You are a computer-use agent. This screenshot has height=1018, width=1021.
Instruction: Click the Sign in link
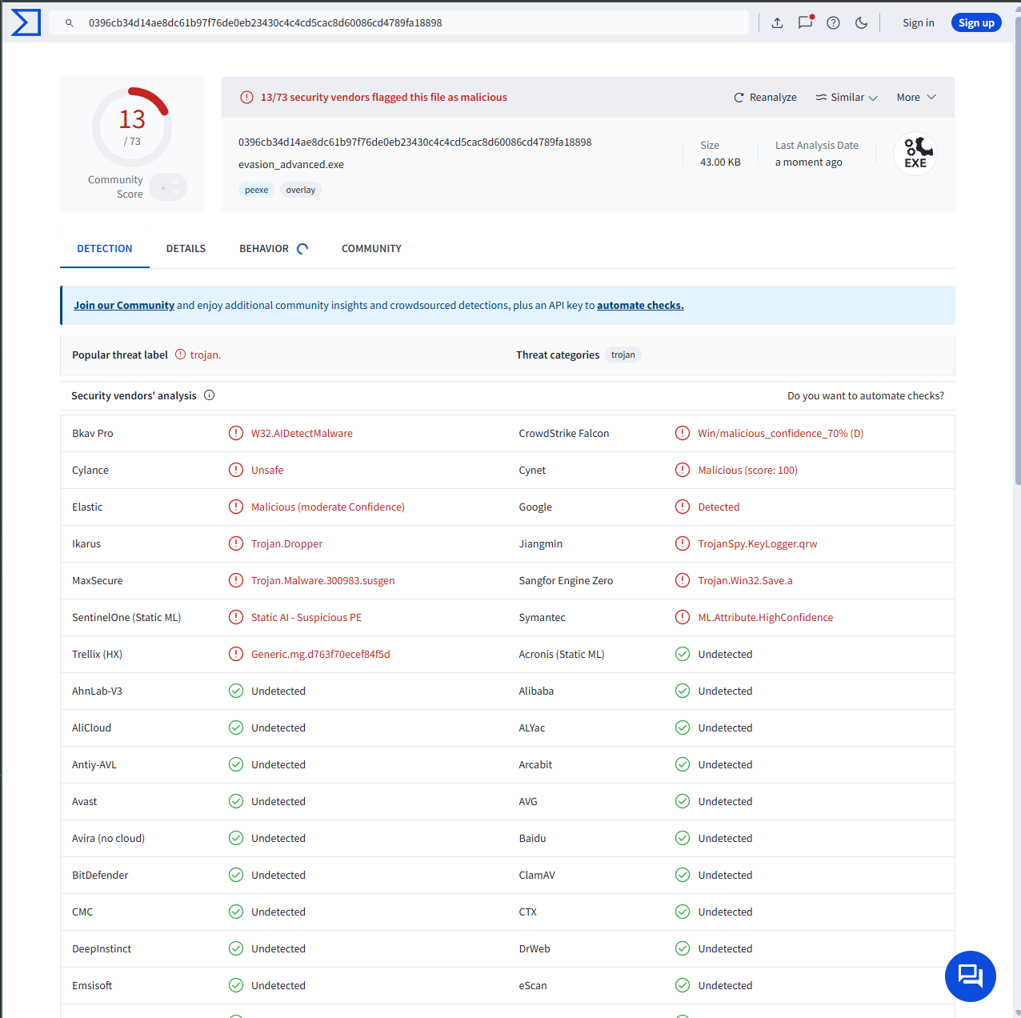pos(918,22)
